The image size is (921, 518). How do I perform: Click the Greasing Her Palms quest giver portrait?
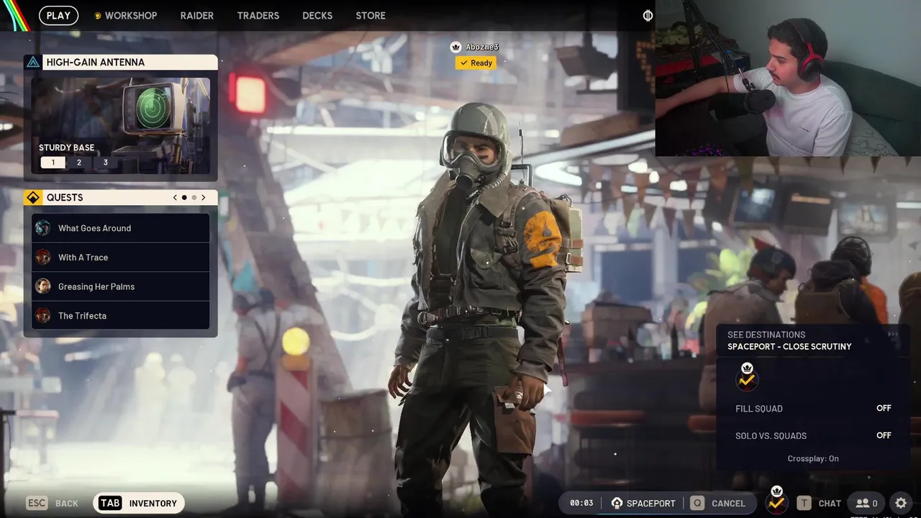(x=43, y=286)
